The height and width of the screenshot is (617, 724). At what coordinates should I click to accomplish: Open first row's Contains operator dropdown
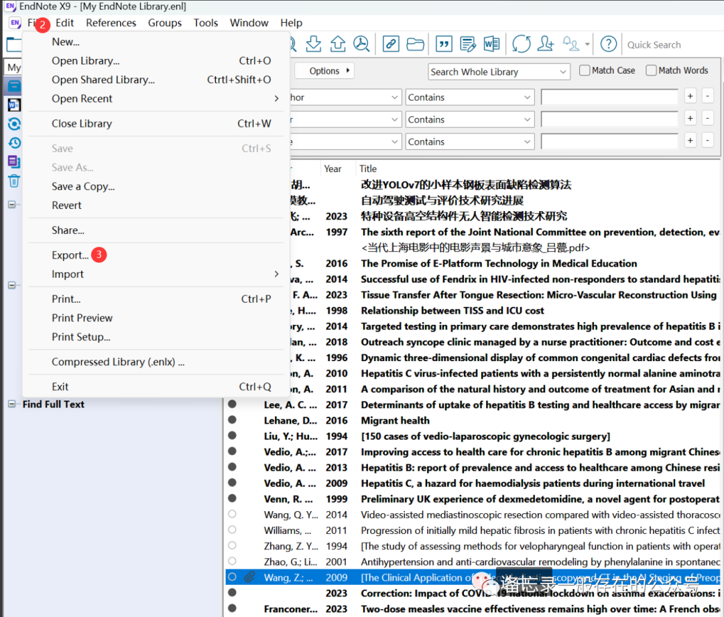click(469, 97)
